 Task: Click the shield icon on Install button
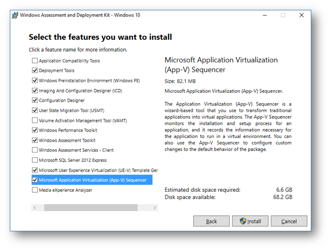point(243,221)
